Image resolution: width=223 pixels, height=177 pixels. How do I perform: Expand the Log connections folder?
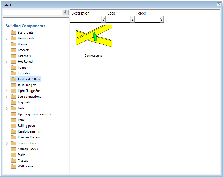[x=7, y=97]
